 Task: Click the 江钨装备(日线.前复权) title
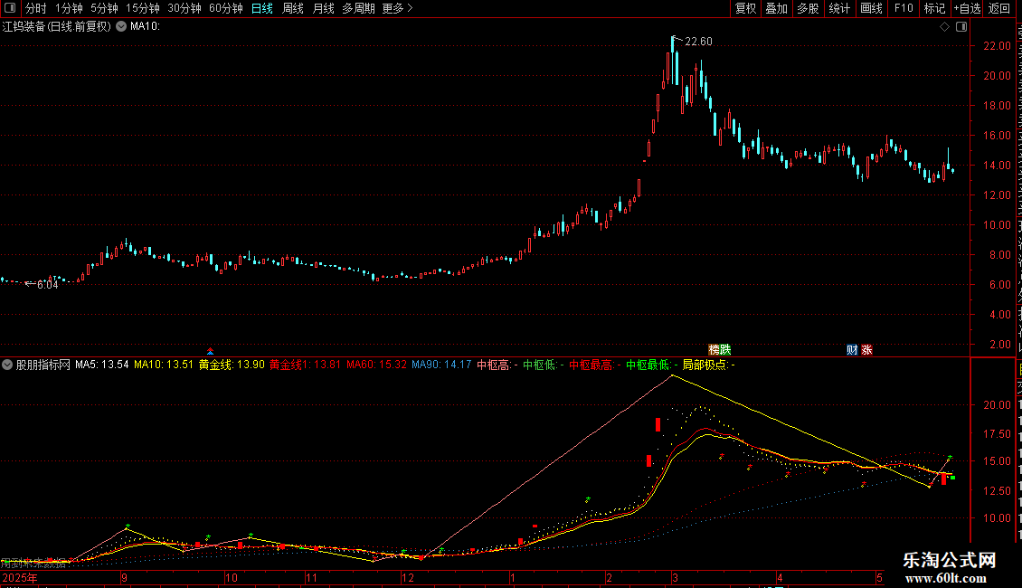[x=57, y=27]
